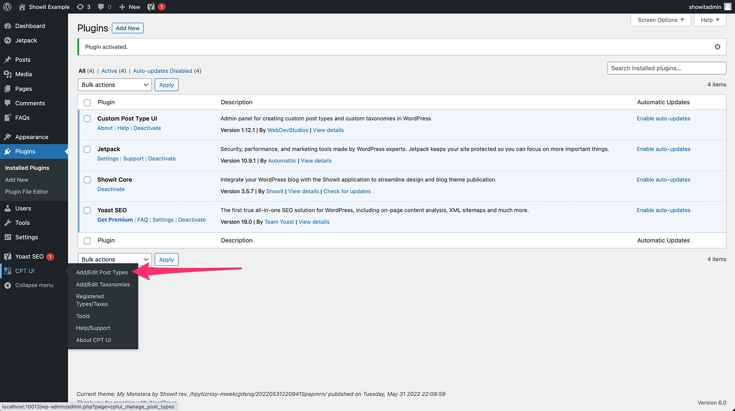Enable auto-updates for Custom Post Type UI
This screenshot has height=411, width=735.
663,118
